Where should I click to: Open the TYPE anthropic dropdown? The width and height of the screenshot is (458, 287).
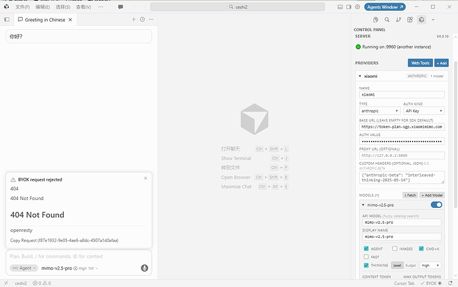click(x=379, y=111)
